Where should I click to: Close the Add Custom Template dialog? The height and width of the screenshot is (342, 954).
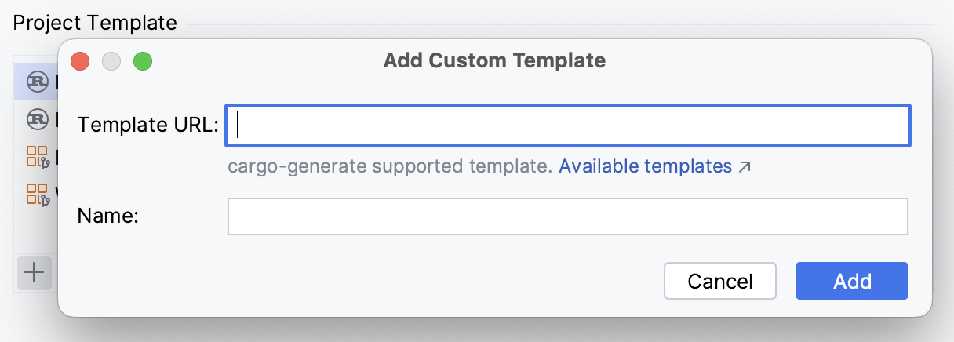point(80,60)
